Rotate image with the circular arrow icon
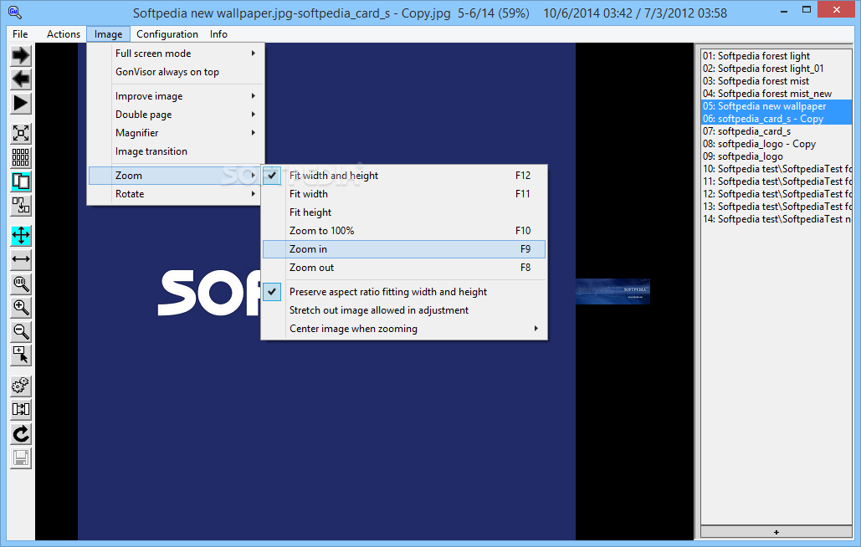The image size is (861, 547). [x=21, y=434]
